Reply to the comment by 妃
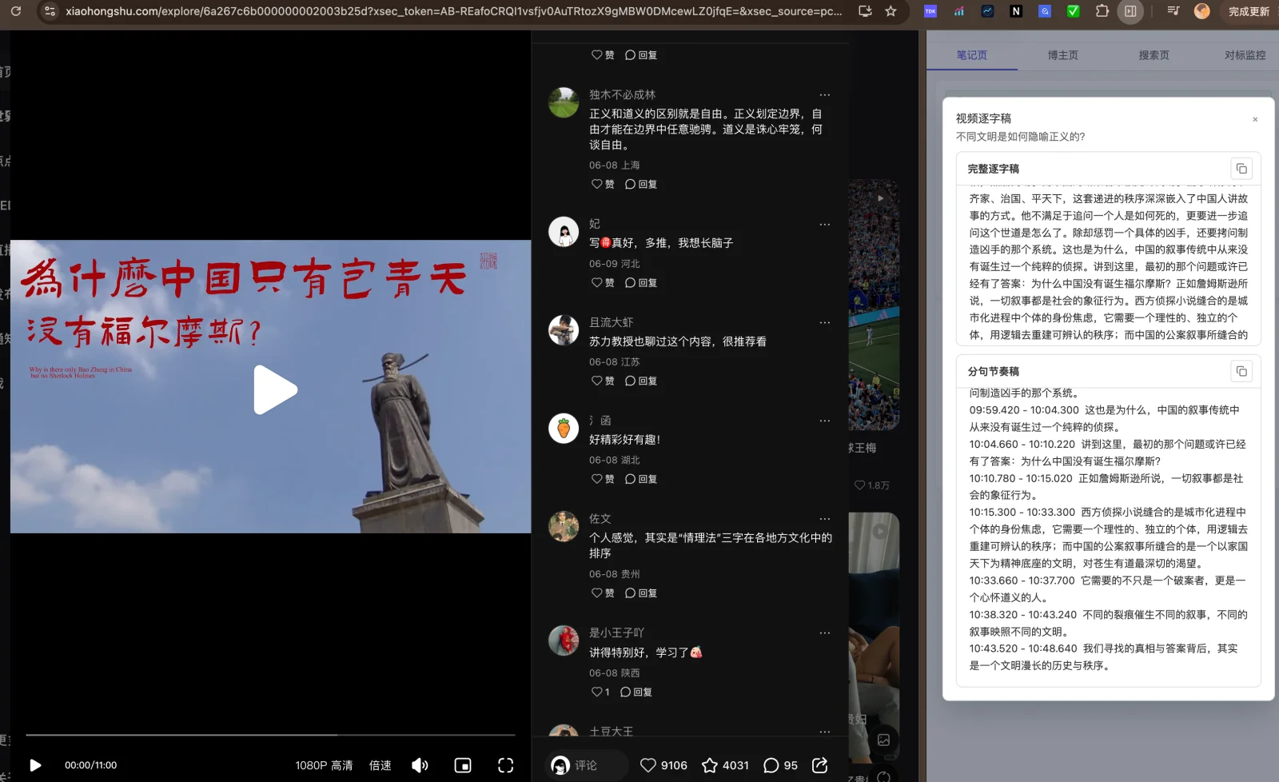1279x782 pixels. tap(641, 282)
